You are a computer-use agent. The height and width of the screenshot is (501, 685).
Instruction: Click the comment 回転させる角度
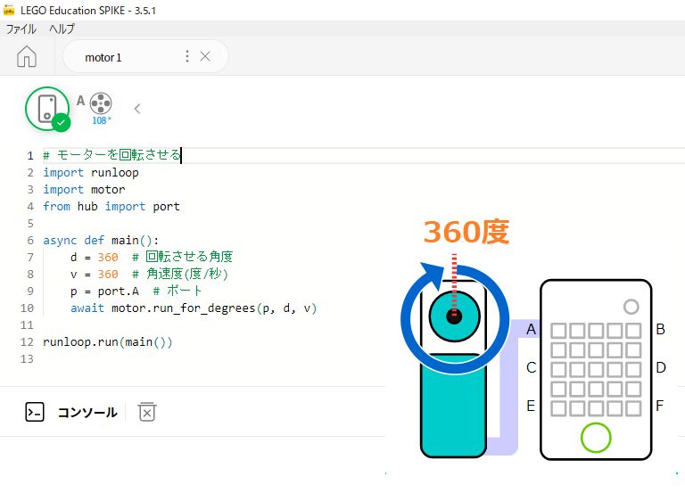(189, 257)
